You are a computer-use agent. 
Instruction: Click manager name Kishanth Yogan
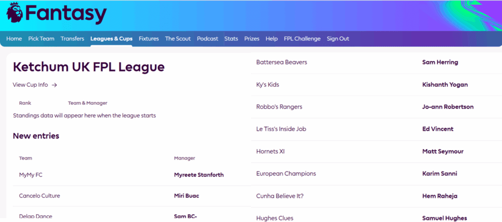(x=445, y=85)
